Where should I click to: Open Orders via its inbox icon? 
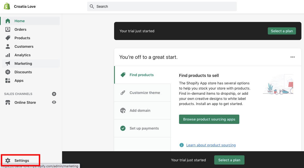tap(8, 29)
